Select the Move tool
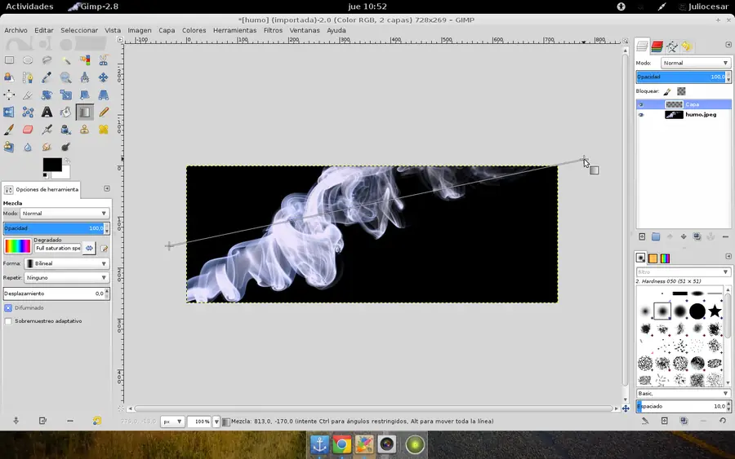This screenshot has width=735, height=459. click(104, 78)
